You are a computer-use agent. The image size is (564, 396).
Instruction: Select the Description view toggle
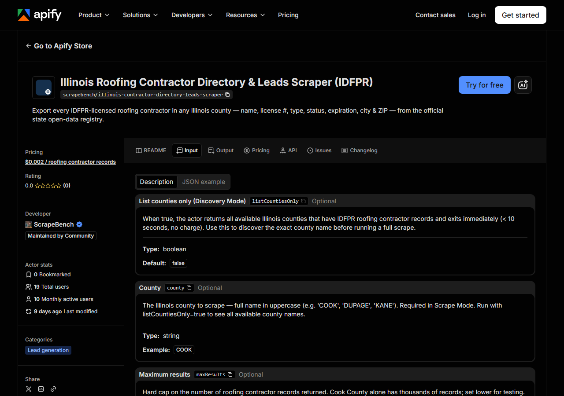tap(156, 182)
